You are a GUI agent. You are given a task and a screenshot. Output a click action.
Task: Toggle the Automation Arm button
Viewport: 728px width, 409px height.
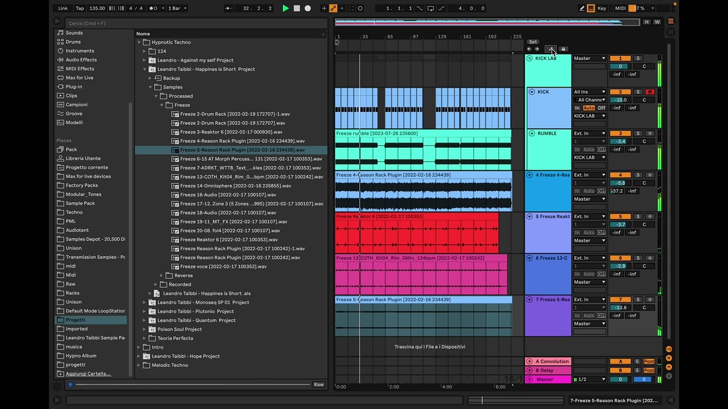pyautogui.click(x=333, y=9)
